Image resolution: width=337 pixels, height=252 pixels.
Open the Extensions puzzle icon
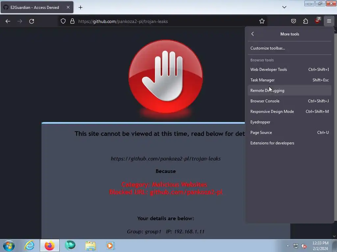305,21
